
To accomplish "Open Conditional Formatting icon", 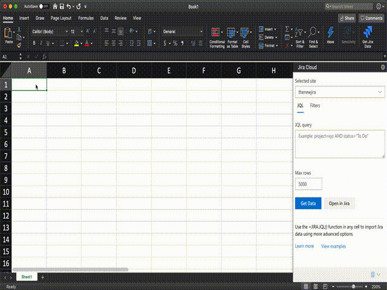I will pos(215,32).
